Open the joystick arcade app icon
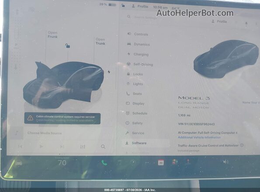260x192 pixels. pos(188,162)
